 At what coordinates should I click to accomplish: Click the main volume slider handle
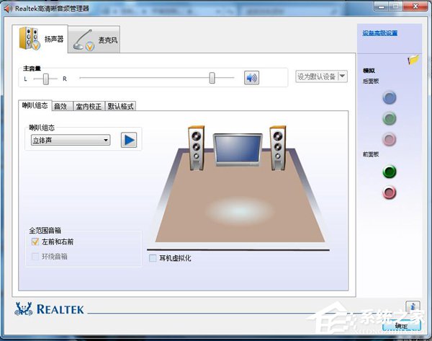212,78
